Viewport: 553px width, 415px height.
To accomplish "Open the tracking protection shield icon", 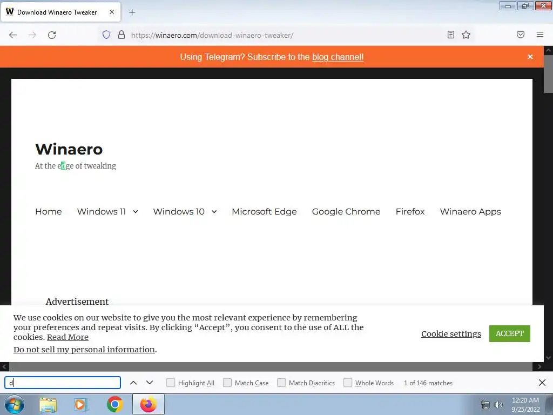I will (x=106, y=35).
